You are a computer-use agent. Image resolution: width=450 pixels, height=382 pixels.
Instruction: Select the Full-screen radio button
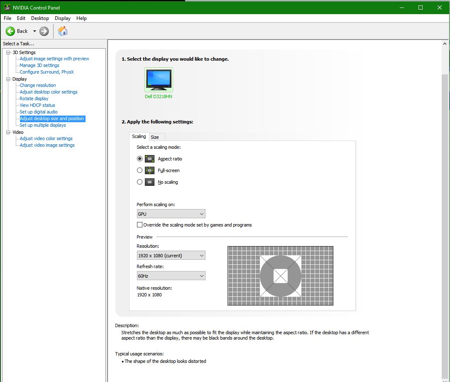[x=139, y=170]
